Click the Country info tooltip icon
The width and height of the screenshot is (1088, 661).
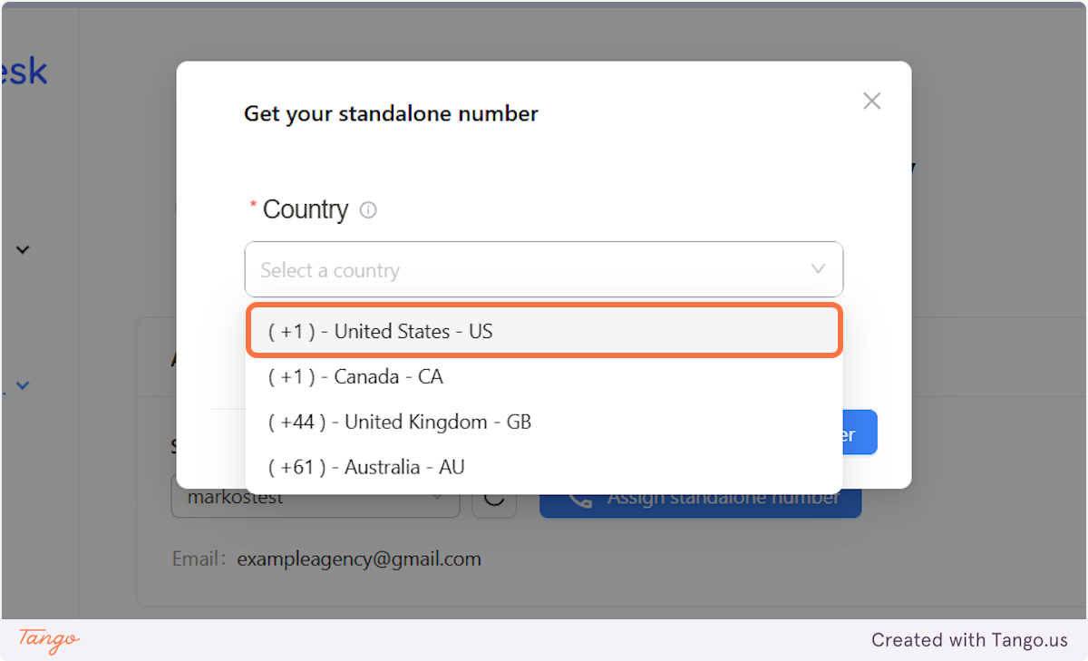368,210
